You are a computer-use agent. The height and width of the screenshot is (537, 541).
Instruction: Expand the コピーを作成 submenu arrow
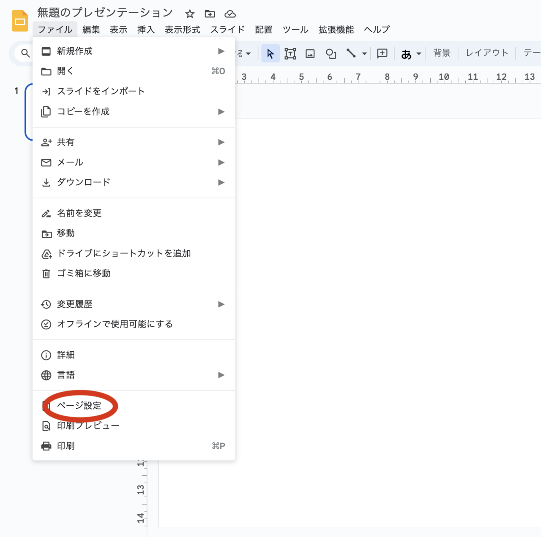click(x=221, y=111)
